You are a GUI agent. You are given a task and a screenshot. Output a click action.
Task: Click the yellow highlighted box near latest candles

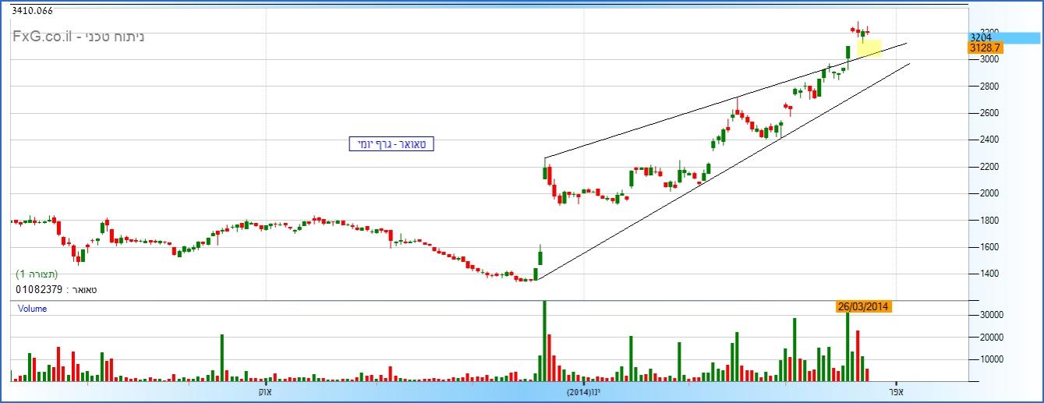click(869, 48)
